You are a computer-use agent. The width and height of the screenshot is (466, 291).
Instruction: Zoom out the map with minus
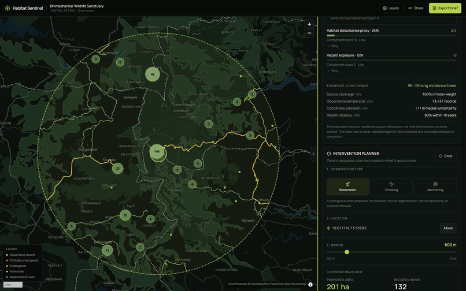point(309,33)
